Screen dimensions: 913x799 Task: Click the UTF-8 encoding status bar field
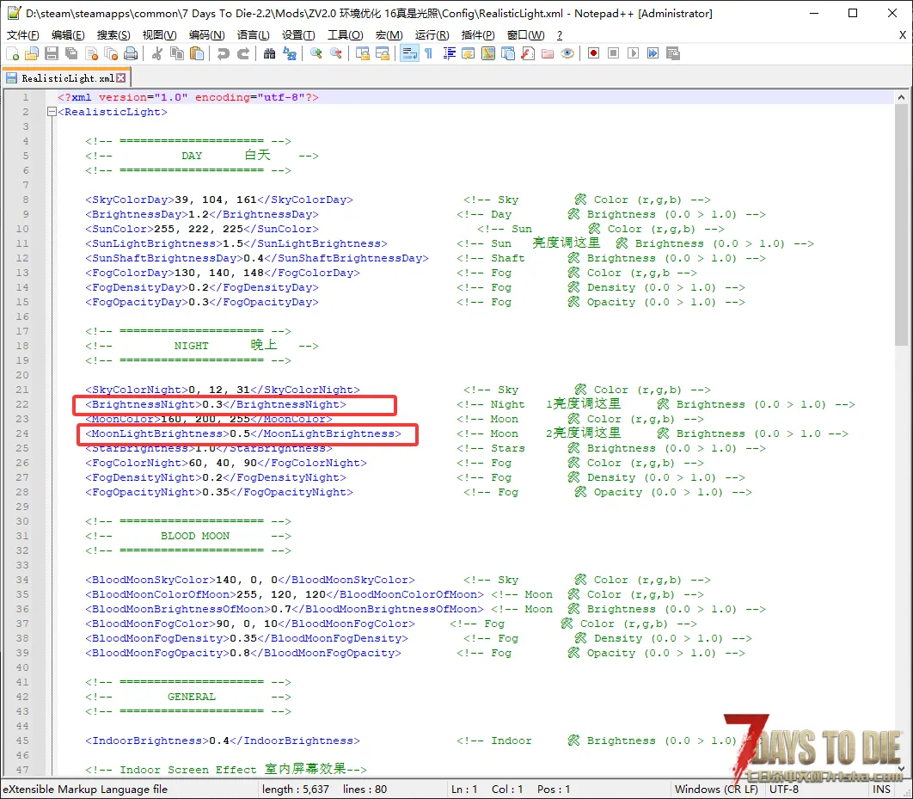pyautogui.click(x=784, y=789)
